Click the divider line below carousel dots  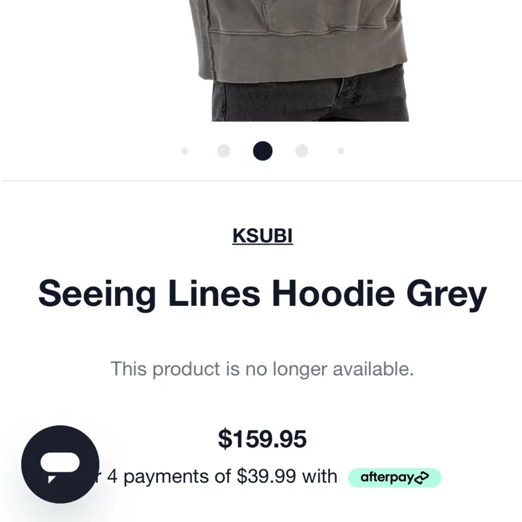point(262,181)
